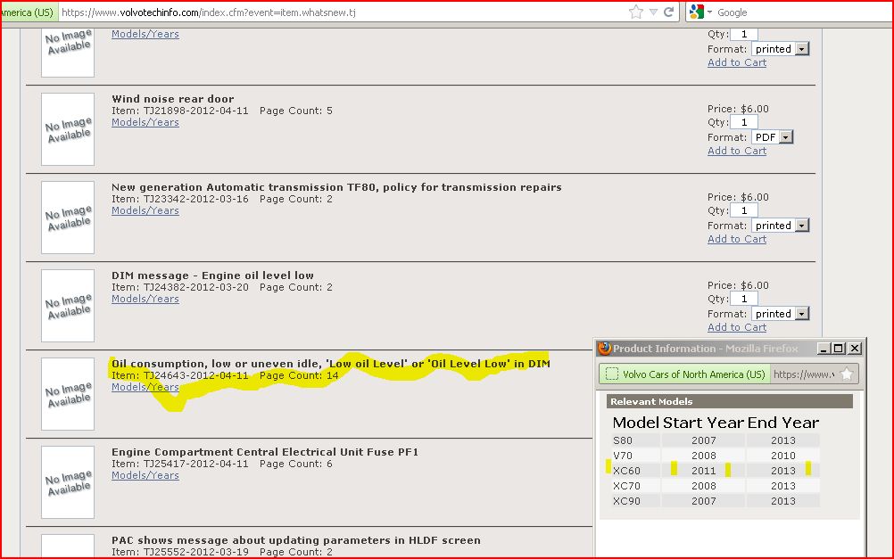
Task: Open Models/Years for TF80 transmission item
Action: tap(145, 210)
